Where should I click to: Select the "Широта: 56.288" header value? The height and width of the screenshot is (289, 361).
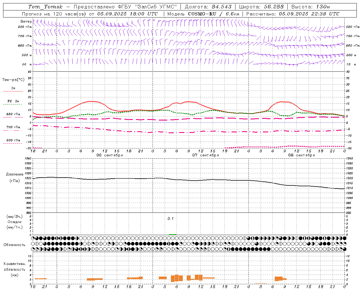coord(261,6)
